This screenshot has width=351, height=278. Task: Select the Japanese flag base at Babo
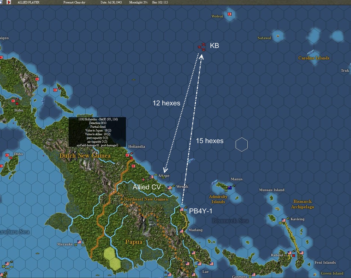click(x=13, y=101)
